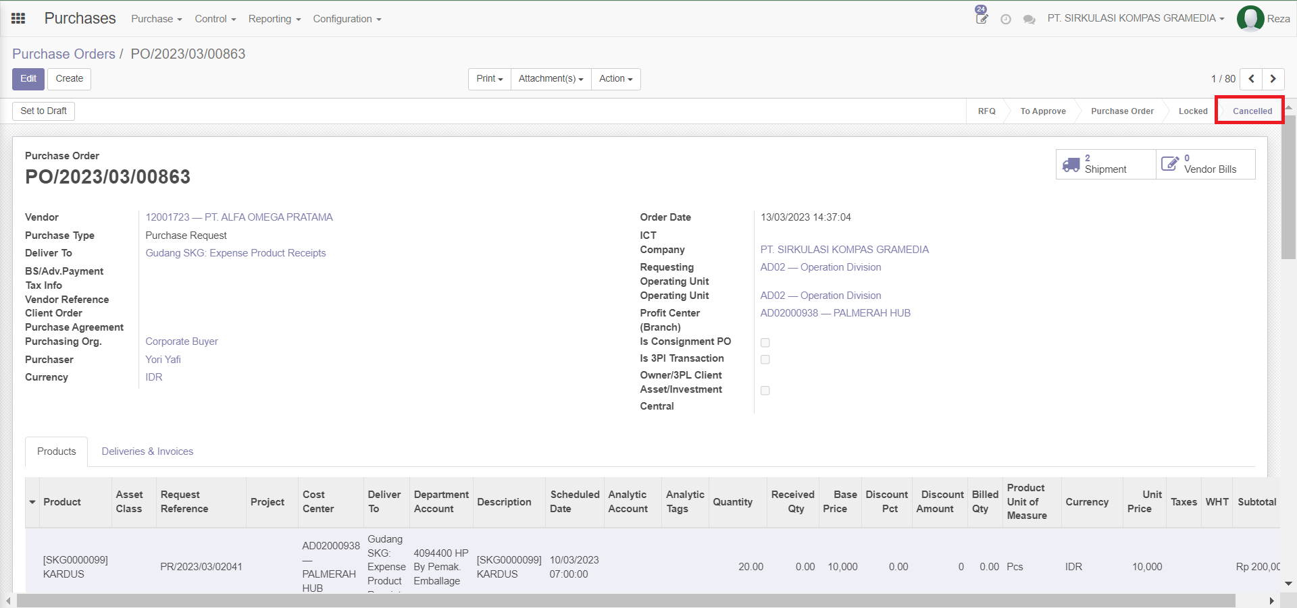Click the Set to Draft button

tap(44, 111)
